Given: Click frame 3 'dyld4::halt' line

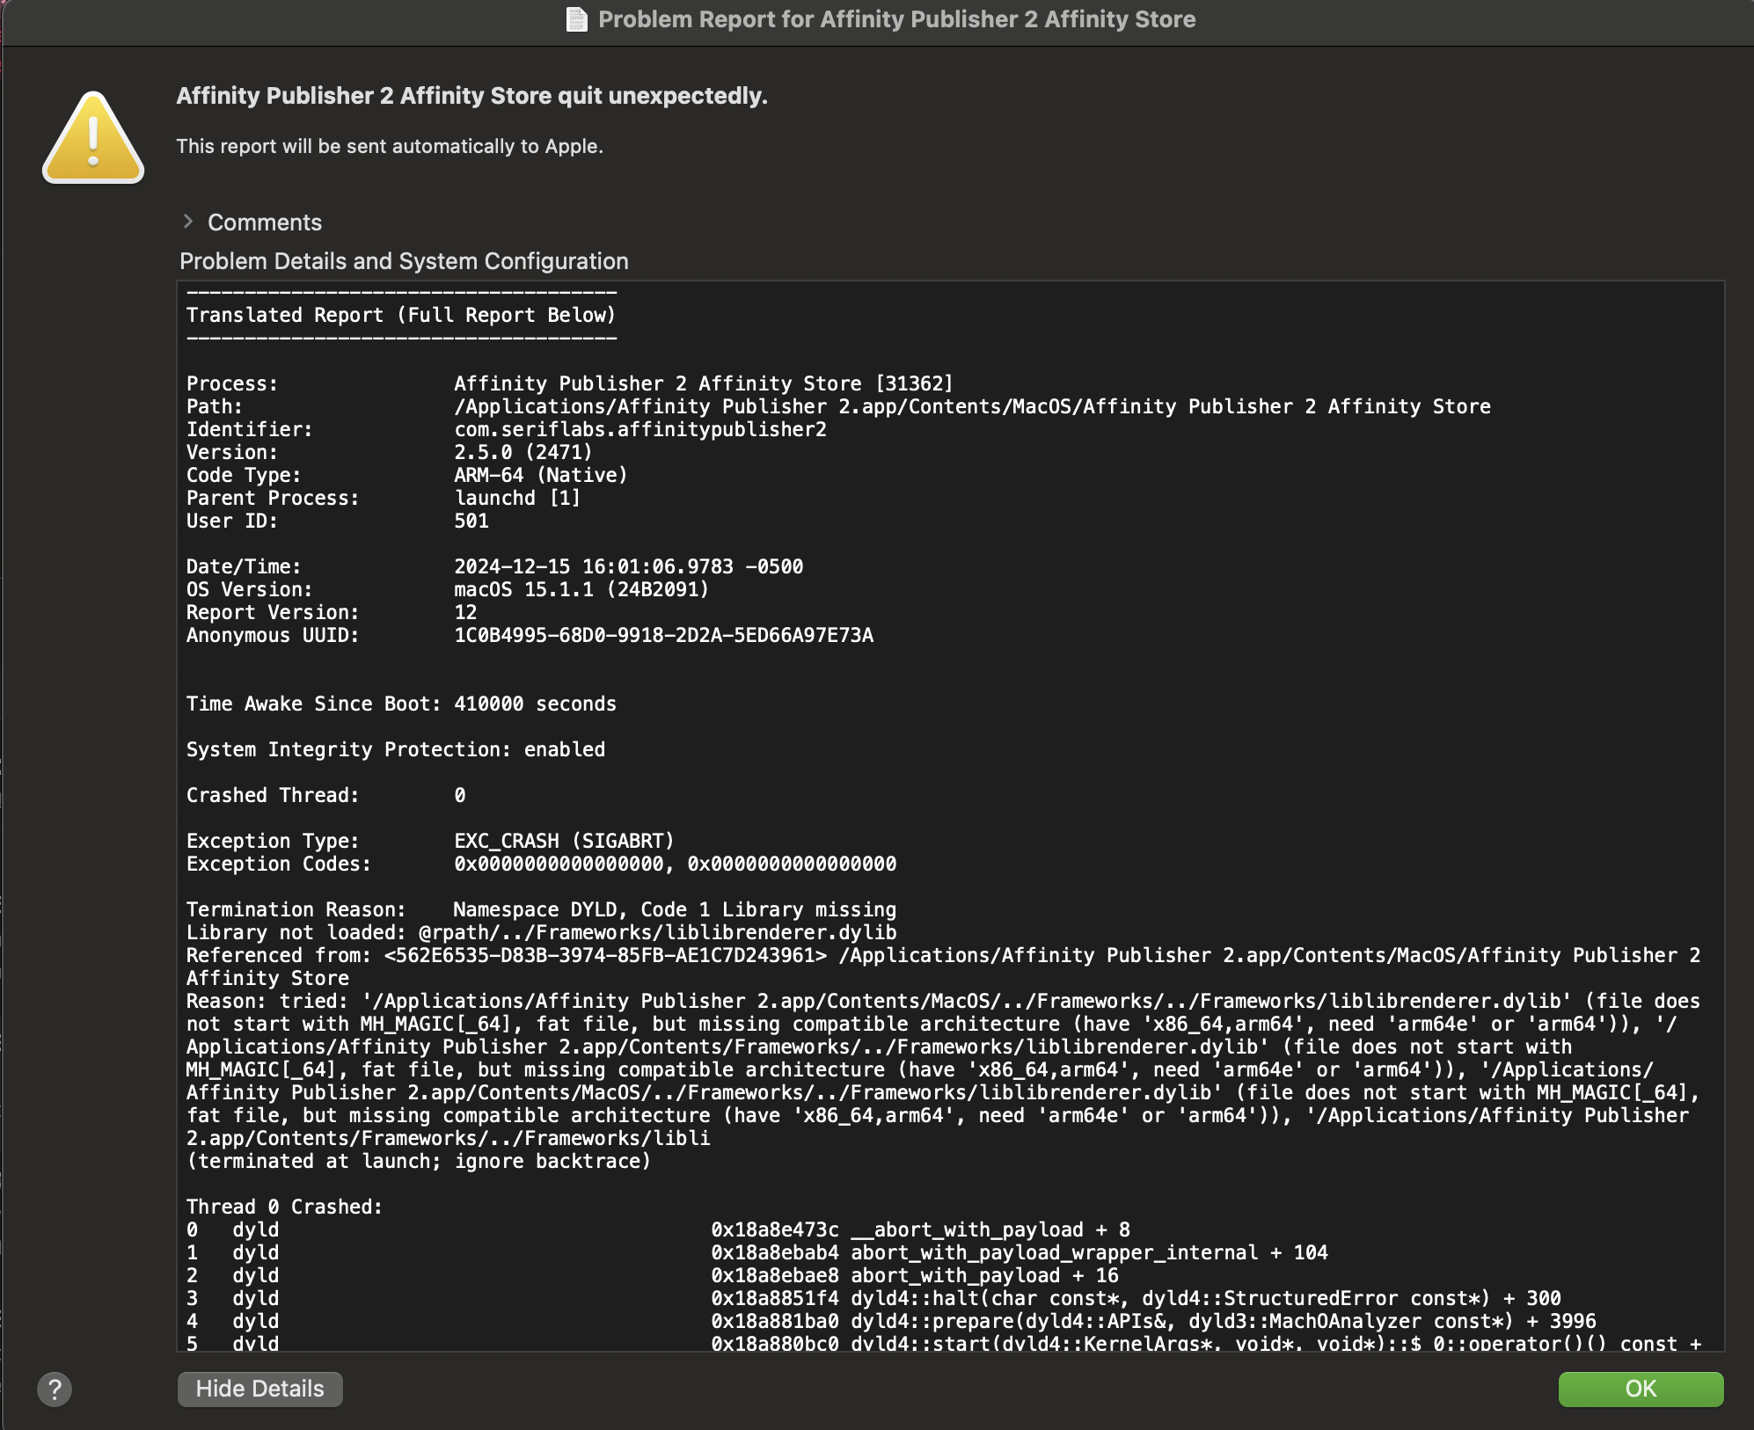Looking at the screenshot, I should click(x=873, y=1298).
